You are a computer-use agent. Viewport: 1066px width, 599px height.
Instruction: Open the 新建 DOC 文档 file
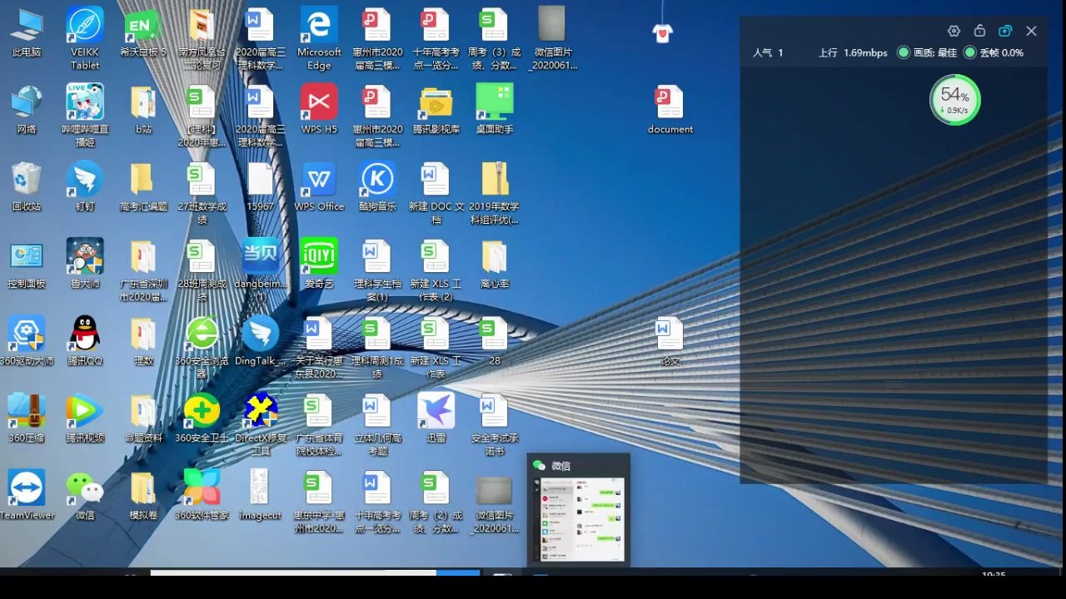click(436, 193)
